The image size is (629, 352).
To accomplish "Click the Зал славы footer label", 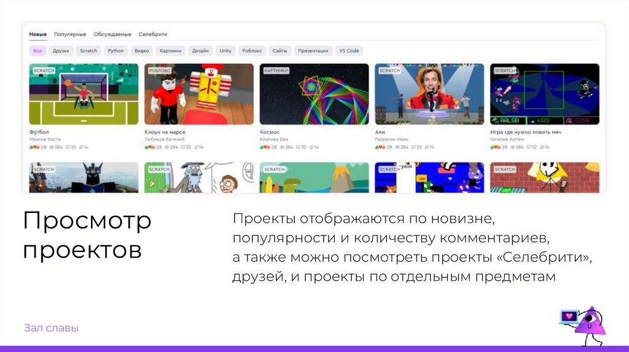I will pos(52,328).
